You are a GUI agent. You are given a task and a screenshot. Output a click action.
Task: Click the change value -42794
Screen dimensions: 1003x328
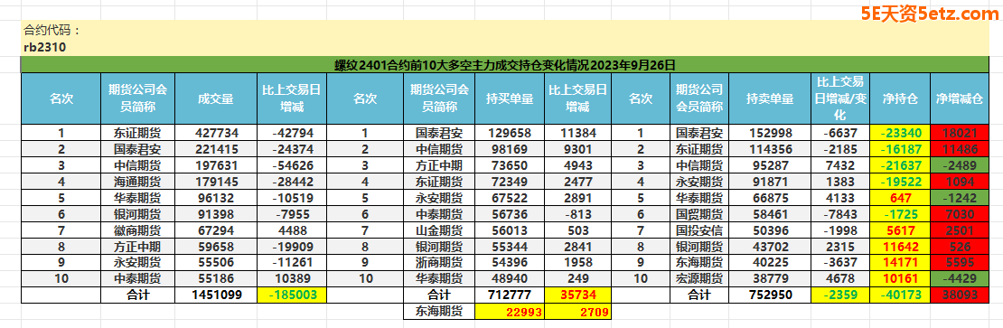(291, 133)
